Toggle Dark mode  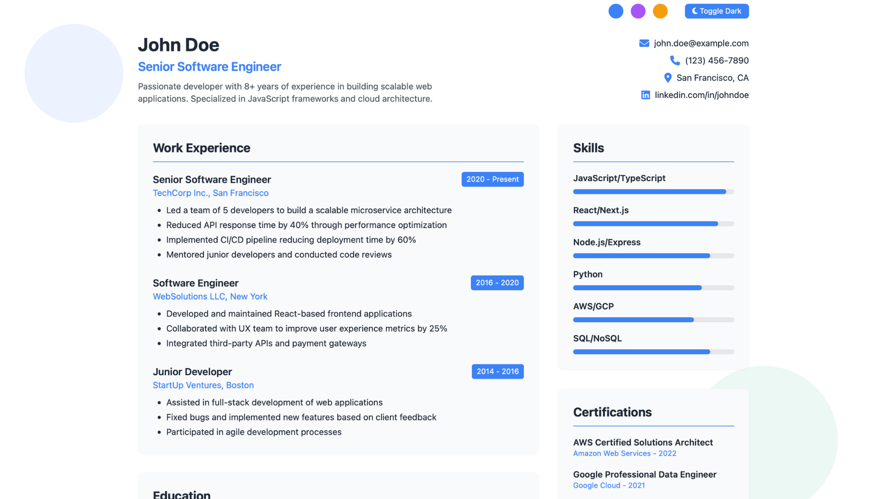click(x=717, y=11)
